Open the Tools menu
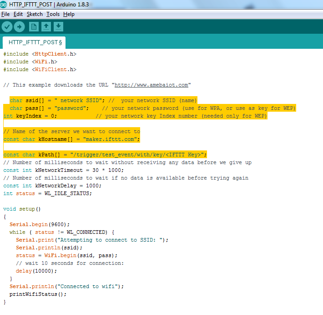 pyautogui.click(x=53, y=14)
